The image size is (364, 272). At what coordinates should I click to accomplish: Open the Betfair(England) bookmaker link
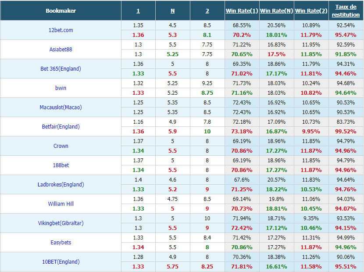pos(61,127)
